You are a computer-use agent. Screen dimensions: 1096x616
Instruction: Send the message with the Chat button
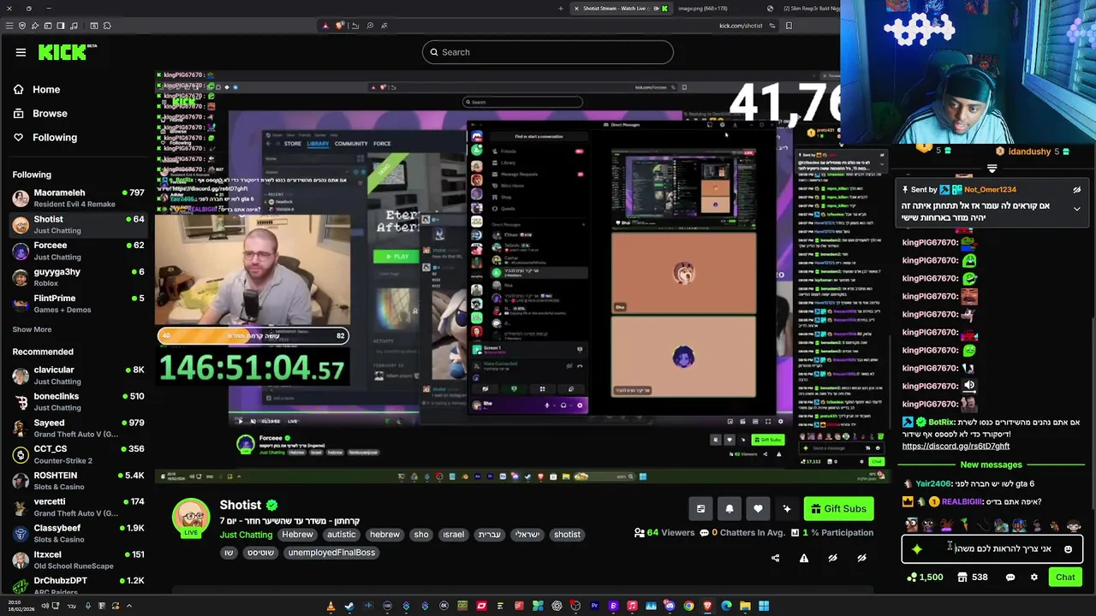point(1065,577)
